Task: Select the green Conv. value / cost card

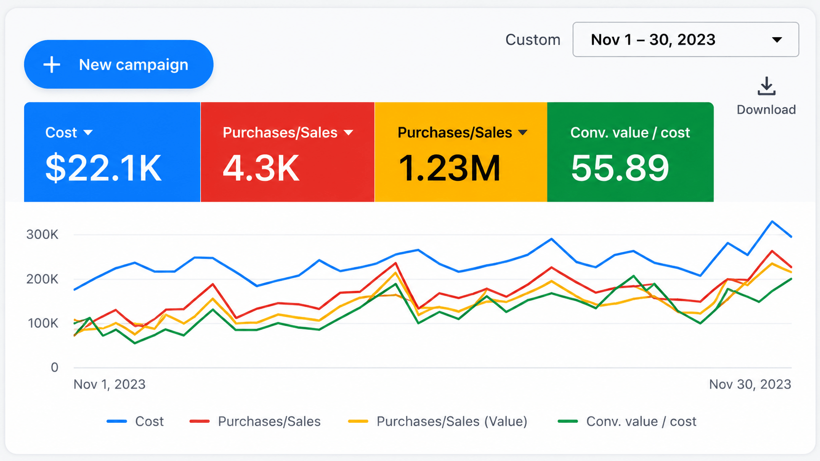Action: coord(630,152)
